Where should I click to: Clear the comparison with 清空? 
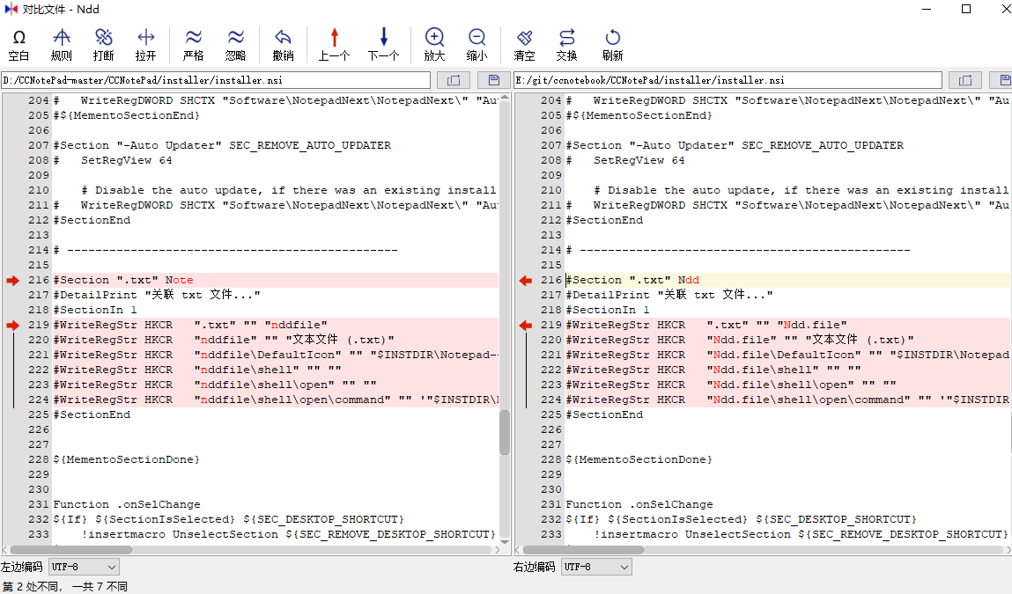pos(524,45)
